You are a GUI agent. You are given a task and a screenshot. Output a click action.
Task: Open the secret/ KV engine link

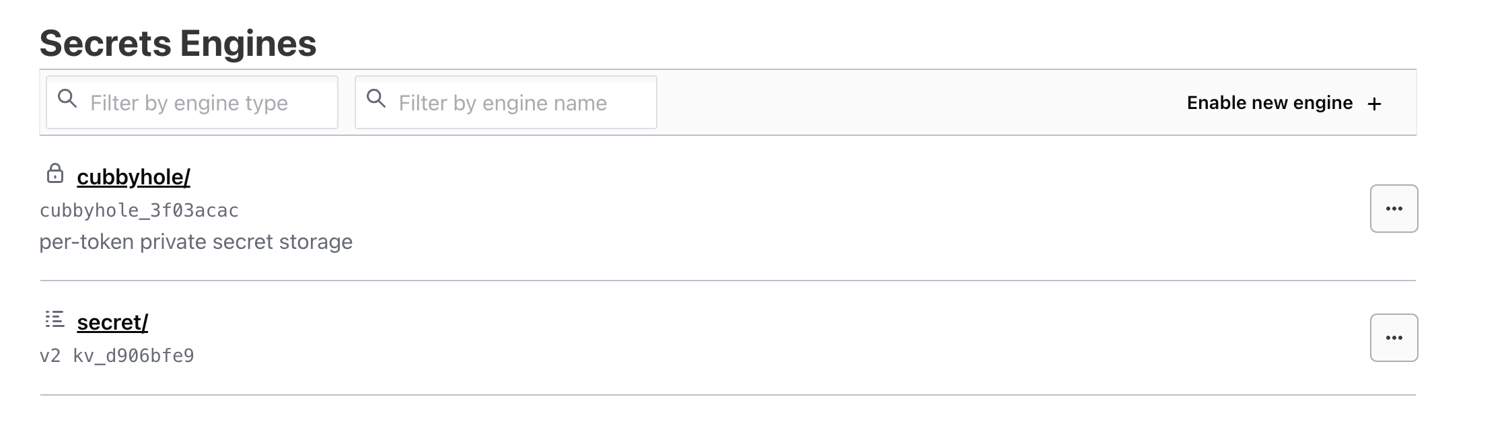(x=112, y=322)
